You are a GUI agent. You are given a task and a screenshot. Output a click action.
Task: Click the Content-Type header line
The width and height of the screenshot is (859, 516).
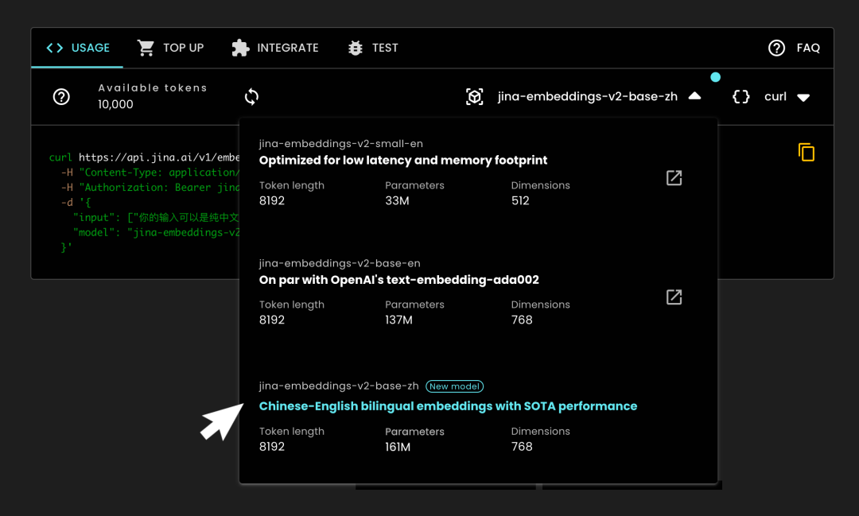(150, 173)
